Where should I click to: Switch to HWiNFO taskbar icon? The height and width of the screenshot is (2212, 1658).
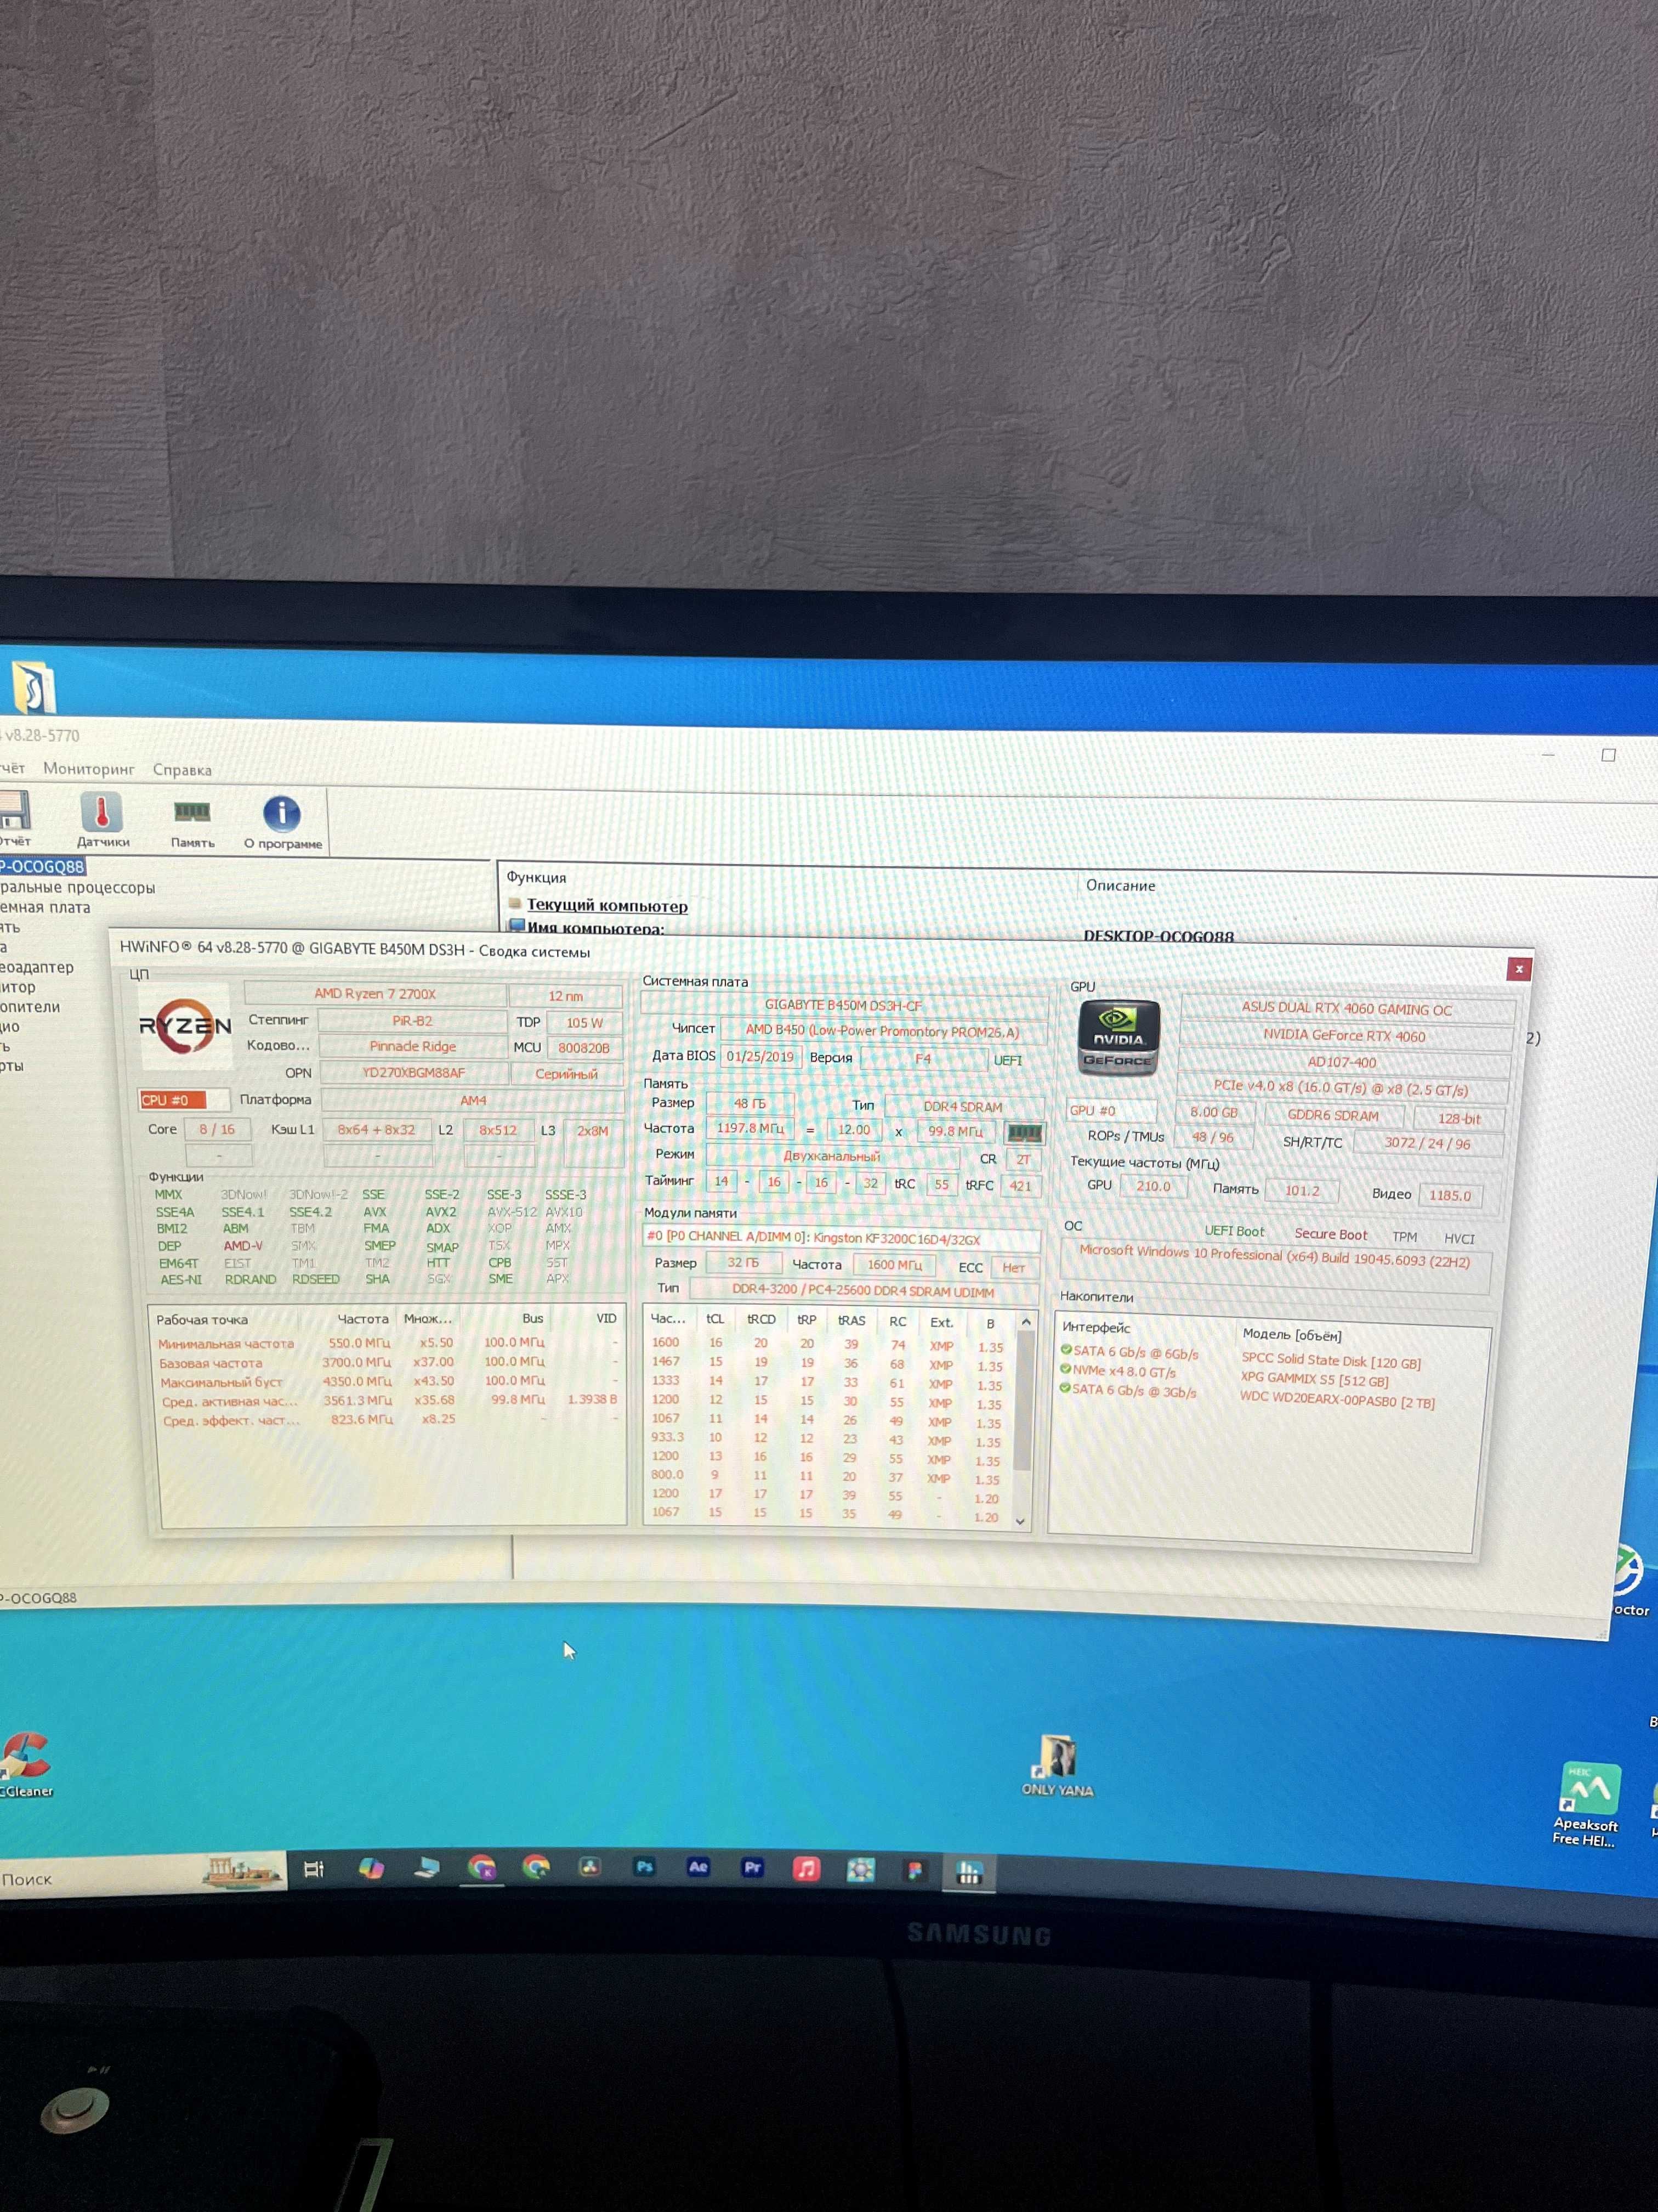(x=968, y=1872)
